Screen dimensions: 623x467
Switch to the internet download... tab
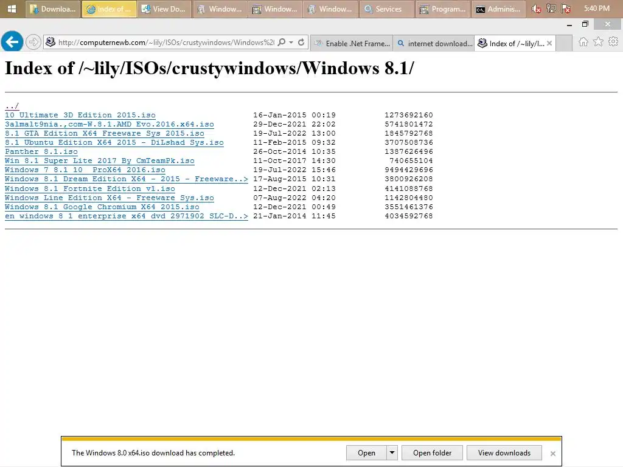click(x=434, y=43)
